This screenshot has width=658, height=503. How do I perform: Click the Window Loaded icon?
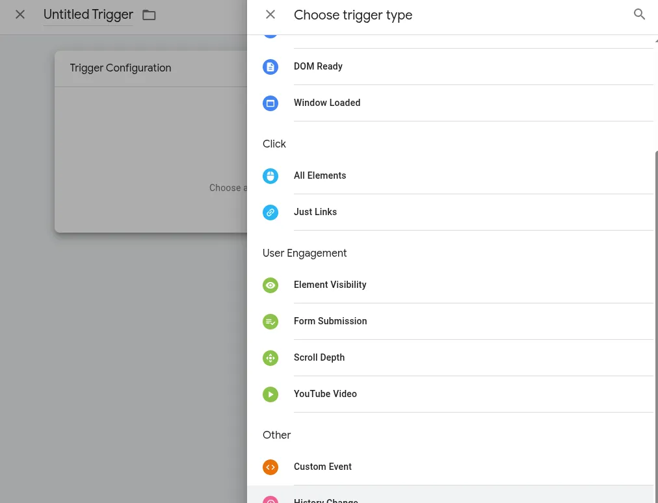[270, 103]
